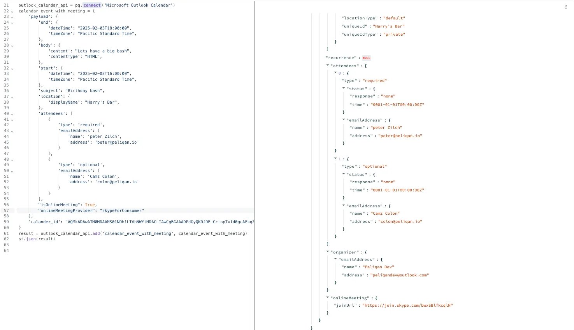Click "default" locationType value
The width and height of the screenshot is (574, 330).
[x=394, y=18]
